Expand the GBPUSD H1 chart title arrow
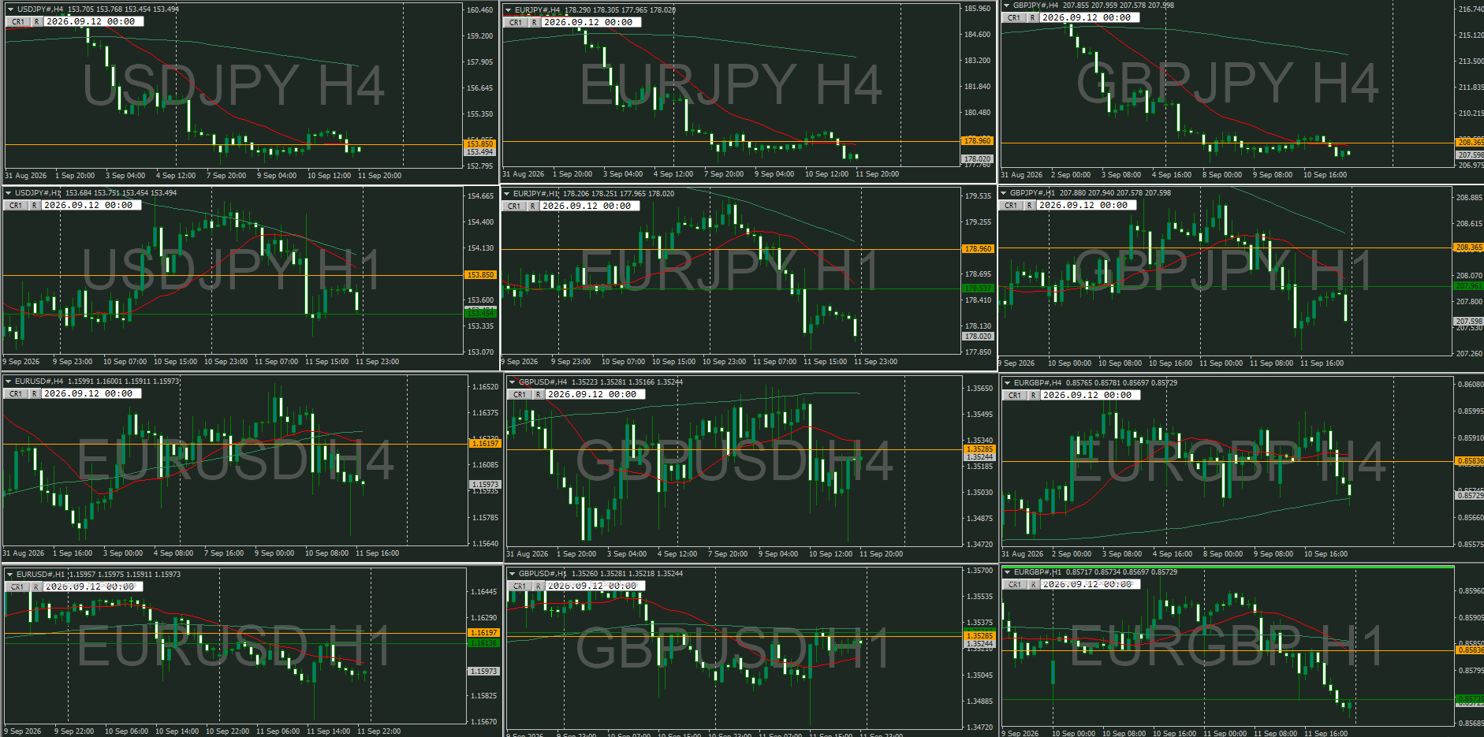 coord(513,574)
